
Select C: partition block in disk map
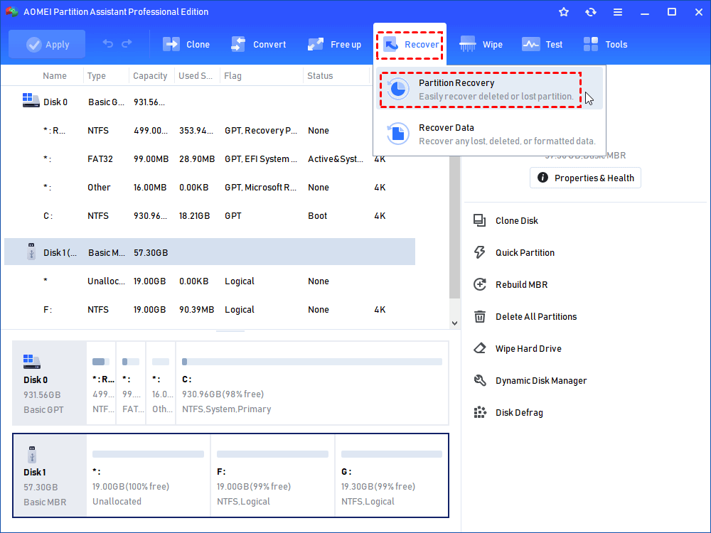click(312, 383)
